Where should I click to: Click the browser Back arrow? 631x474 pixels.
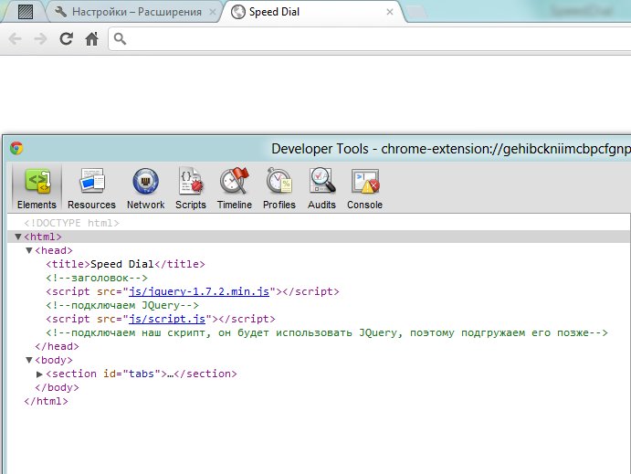click(15, 39)
